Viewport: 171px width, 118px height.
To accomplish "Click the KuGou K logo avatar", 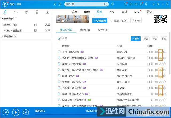I will pos(5,4).
